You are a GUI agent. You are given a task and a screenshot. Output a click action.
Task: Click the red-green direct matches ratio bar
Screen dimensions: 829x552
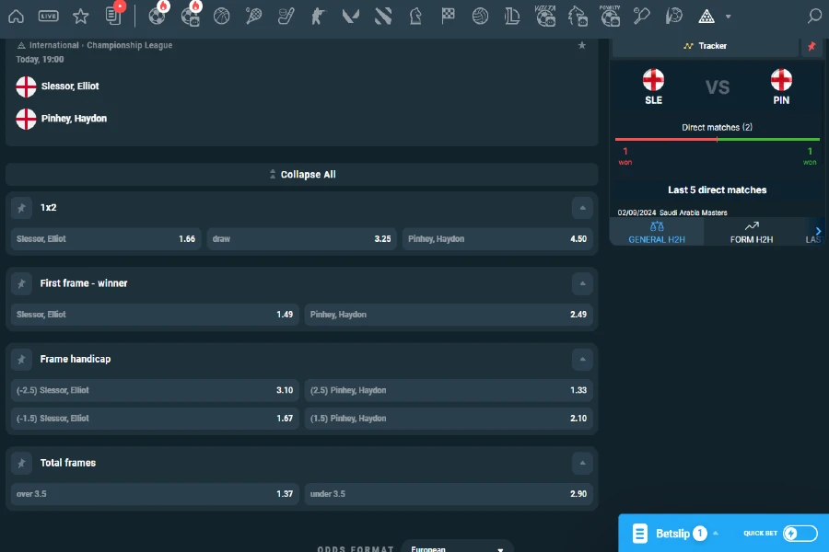tap(717, 141)
